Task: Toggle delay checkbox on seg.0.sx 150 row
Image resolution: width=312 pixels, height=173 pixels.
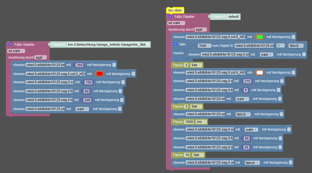Action: [123, 82]
